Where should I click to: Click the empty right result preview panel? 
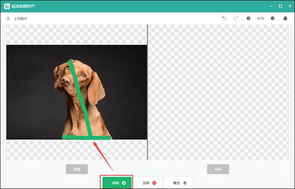click(221, 92)
